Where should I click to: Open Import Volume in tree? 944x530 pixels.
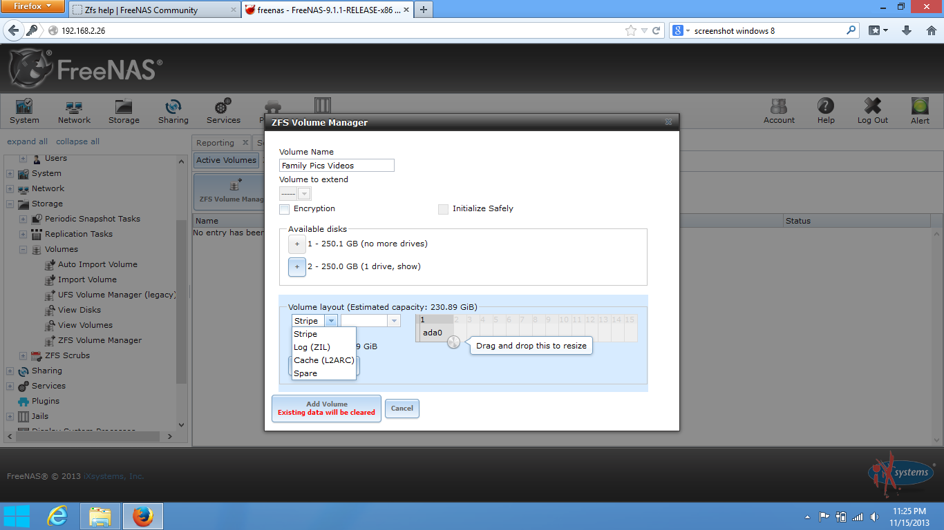click(x=87, y=279)
